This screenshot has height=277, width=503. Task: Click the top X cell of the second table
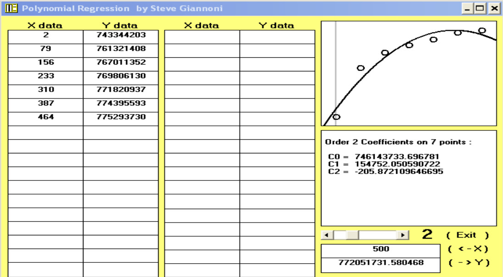[202, 37]
